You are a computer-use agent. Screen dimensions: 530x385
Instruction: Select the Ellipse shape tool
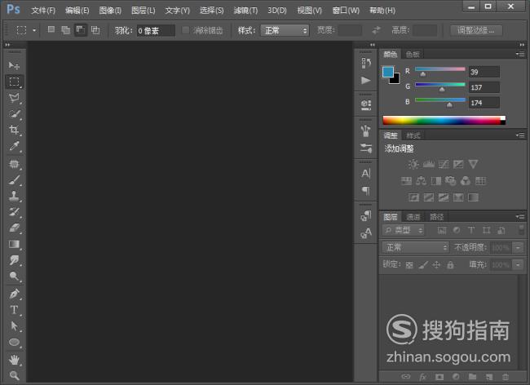(x=14, y=342)
